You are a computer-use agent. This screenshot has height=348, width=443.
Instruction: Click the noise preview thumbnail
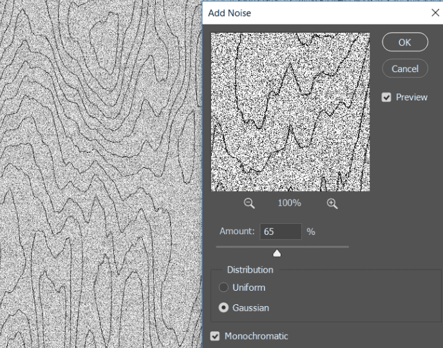coord(290,112)
